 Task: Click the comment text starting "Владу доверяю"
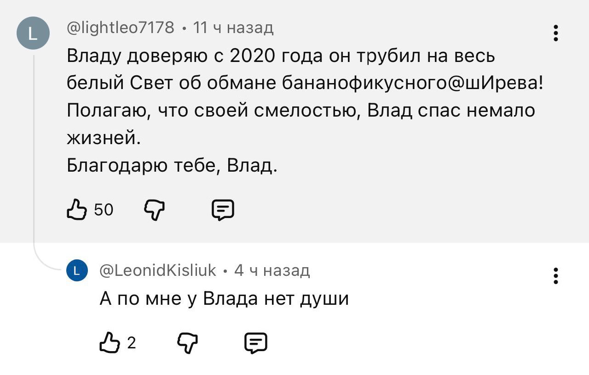(x=281, y=57)
